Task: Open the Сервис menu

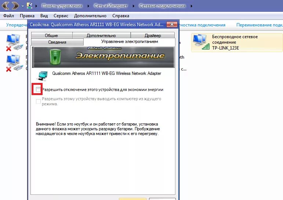Action: (x=61, y=16)
